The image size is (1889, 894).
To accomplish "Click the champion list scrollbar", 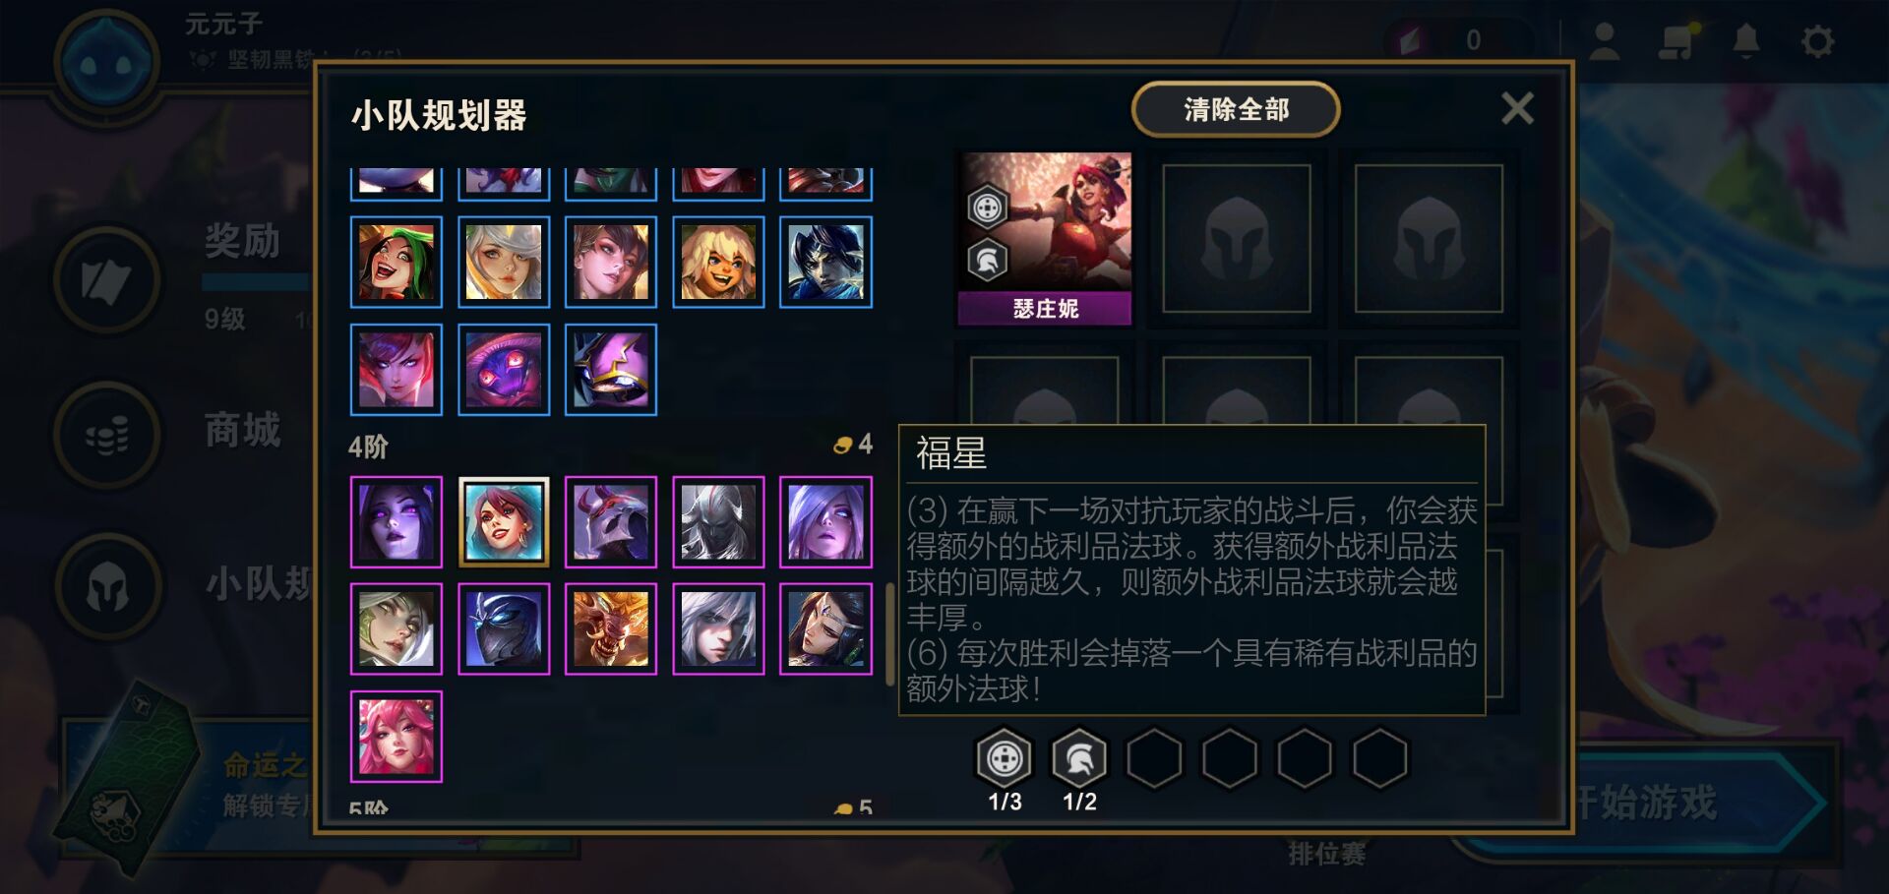I will [x=889, y=635].
